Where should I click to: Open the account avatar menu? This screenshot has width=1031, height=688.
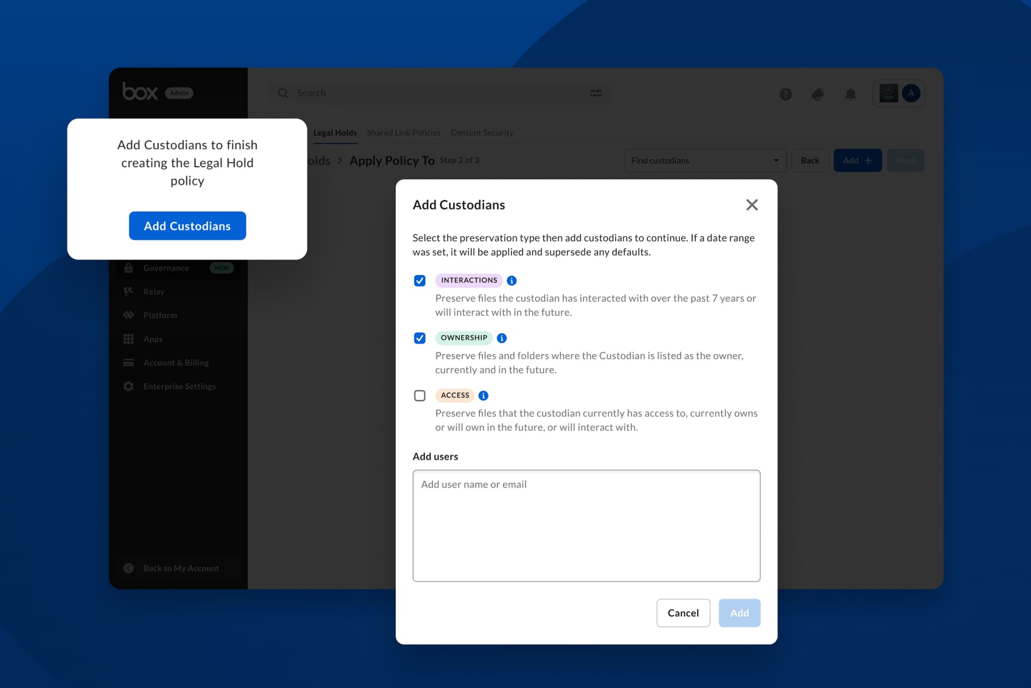pos(911,93)
